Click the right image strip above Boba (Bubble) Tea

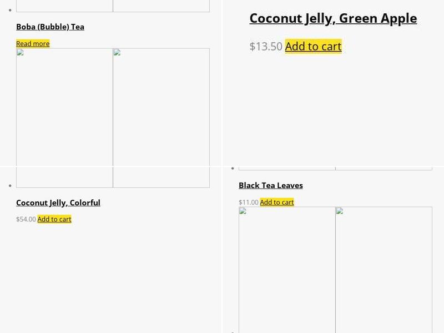pos(161,6)
